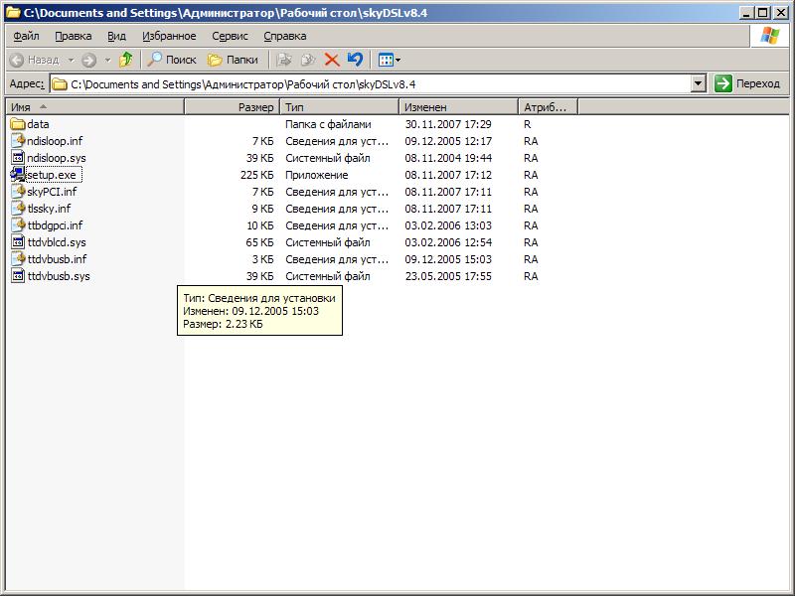Sort by the Атриб… column header
This screenshot has height=596, width=795.
tap(549, 107)
